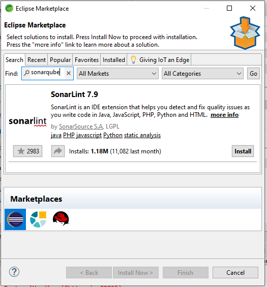Open the Giving IoT an Edge tab

click(159, 60)
